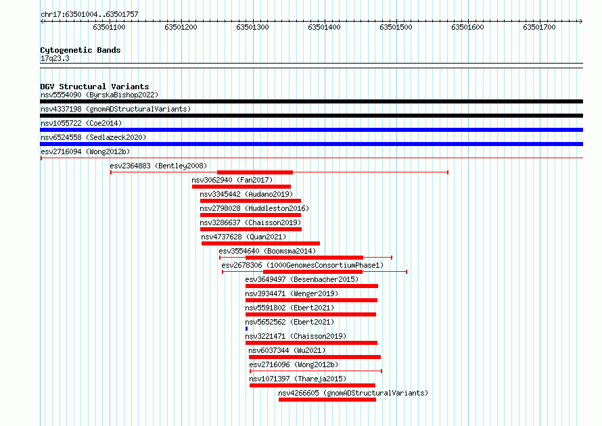Click the nsv5554090 (ByrskaBishop2022) label
The height and width of the screenshot is (426, 602).
pyautogui.click(x=99, y=95)
